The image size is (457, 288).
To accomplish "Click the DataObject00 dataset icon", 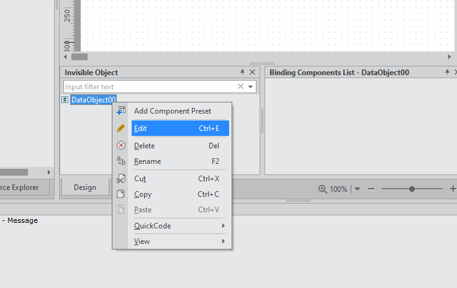I will (65, 99).
